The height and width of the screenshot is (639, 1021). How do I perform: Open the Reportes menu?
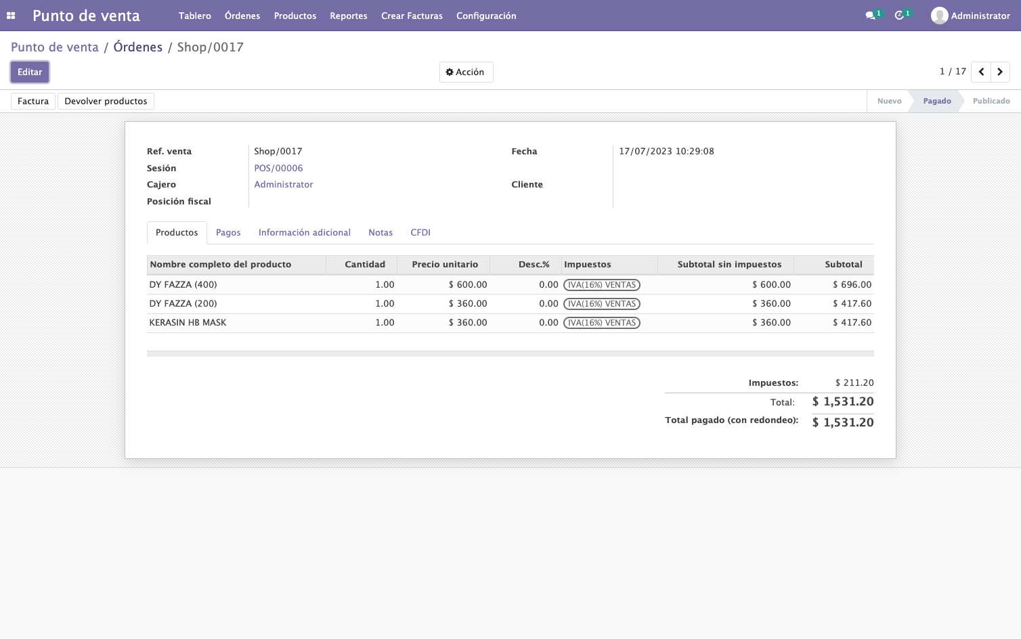click(x=349, y=16)
